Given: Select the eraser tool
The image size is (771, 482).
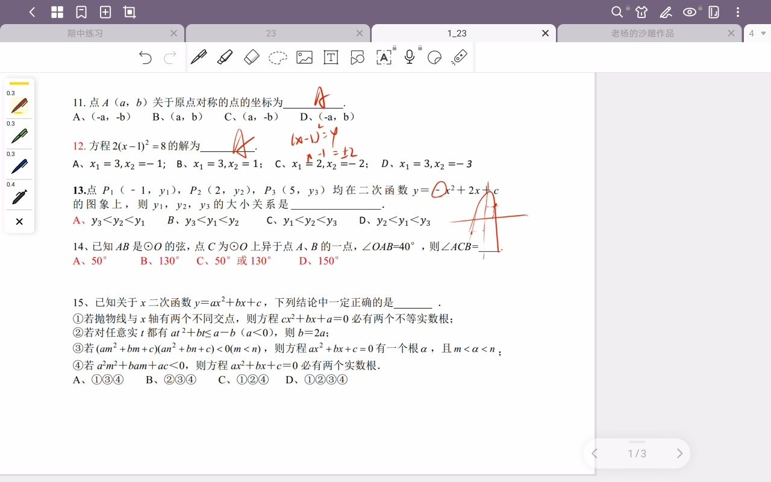Looking at the screenshot, I should (x=251, y=57).
